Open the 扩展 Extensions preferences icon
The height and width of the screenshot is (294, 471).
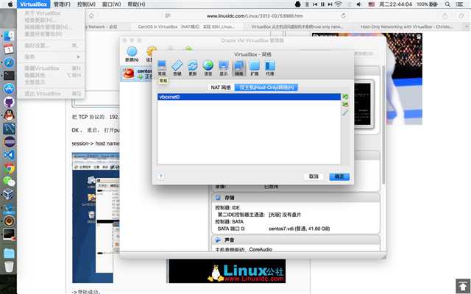255,68
